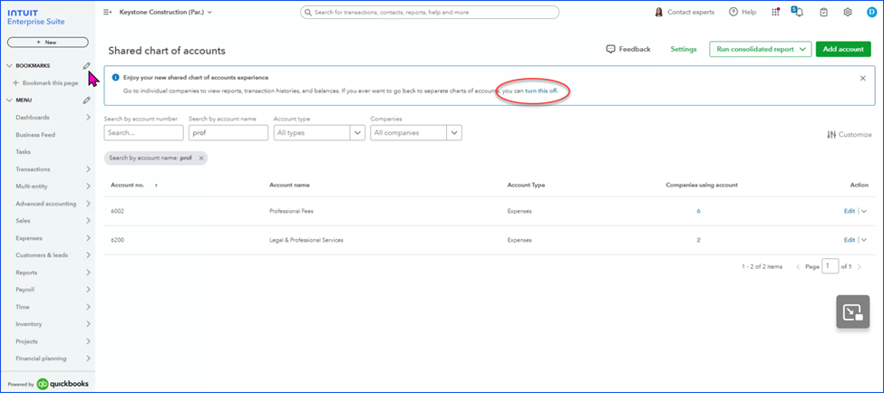Viewport: 884px width, 393px height.
Task: Open Business Feed in the menu
Action: coord(35,135)
